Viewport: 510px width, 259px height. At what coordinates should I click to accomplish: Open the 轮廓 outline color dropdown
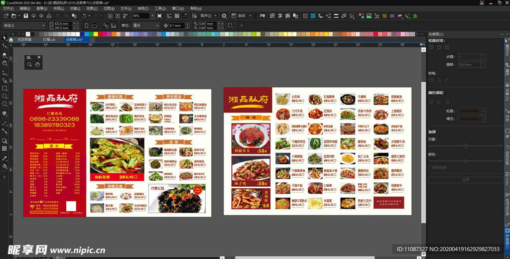pos(483,112)
